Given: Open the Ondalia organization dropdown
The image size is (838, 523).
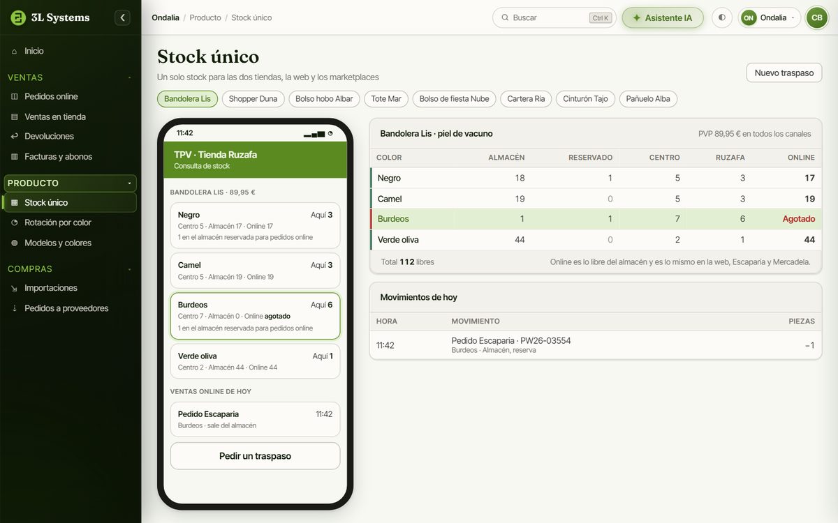Looking at the screenshot, I should coord(770,17).
